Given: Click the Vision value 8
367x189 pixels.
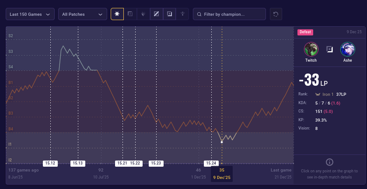Looking at the screenshot, I should tap(316, 128).
